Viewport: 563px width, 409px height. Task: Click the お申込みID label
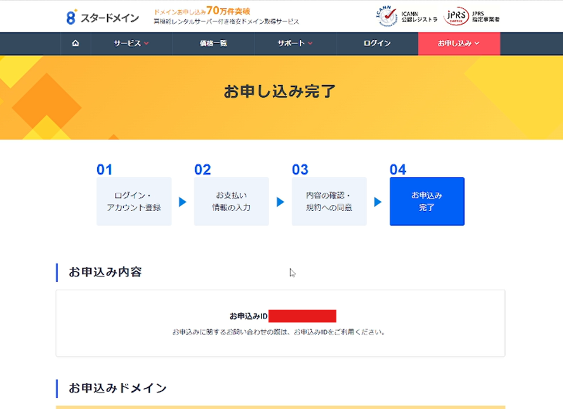tap(248, 316)
